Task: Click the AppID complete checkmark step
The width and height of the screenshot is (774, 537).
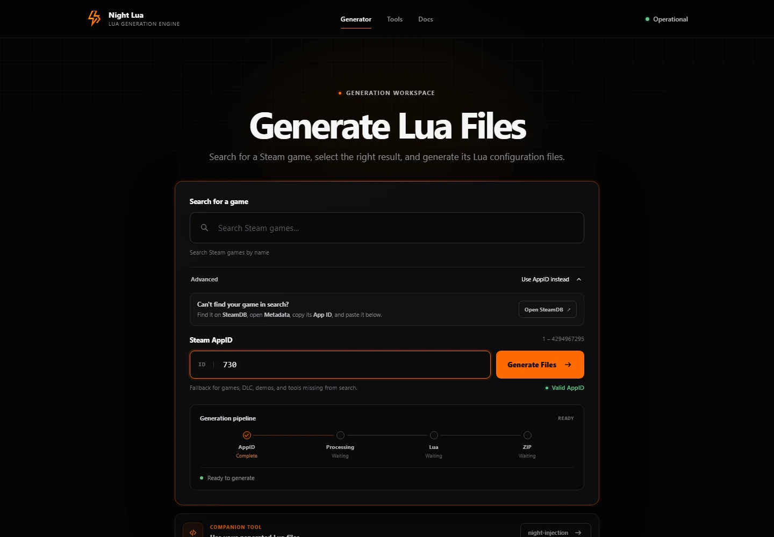Action: 247,435
